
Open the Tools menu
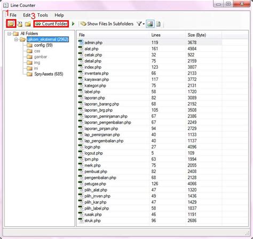click(43, 15)
